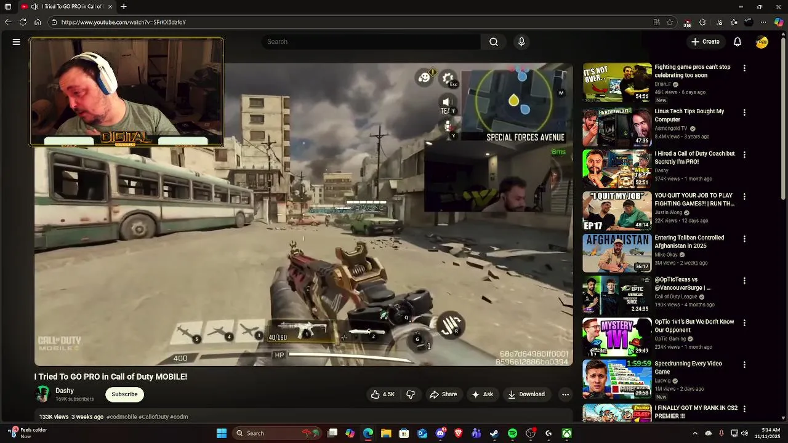Open Brave browser from taskbar
The width and height of the screenshot is (788, 443).
[x=458, y=433]
